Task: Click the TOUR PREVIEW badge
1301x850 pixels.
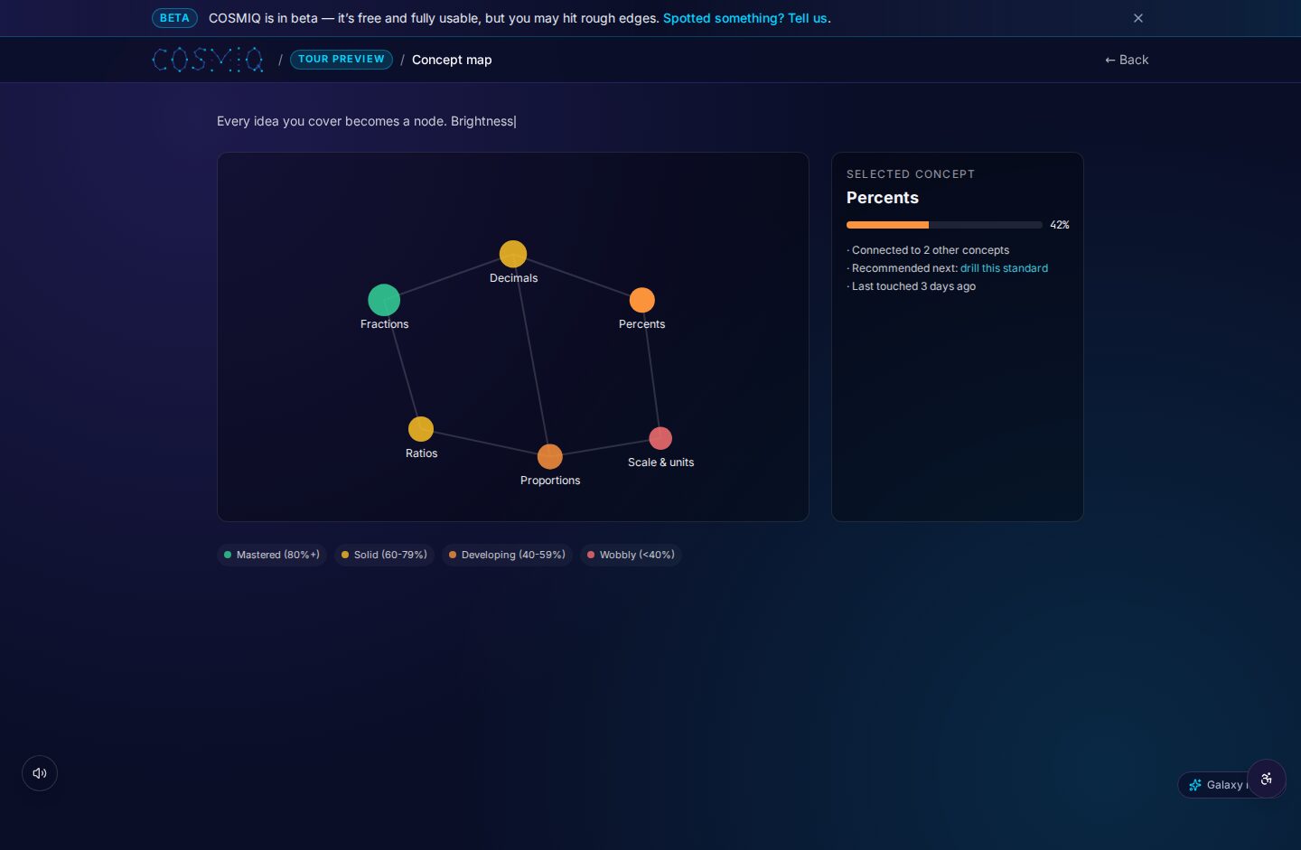Action: click(342, 60)
